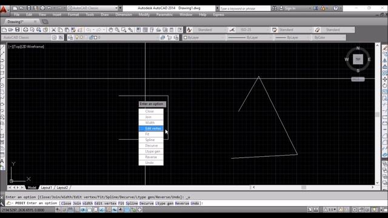This screenshot has height=218, width=388.
Task: Click Join option in the command line
Action: [x=77, y=203]
